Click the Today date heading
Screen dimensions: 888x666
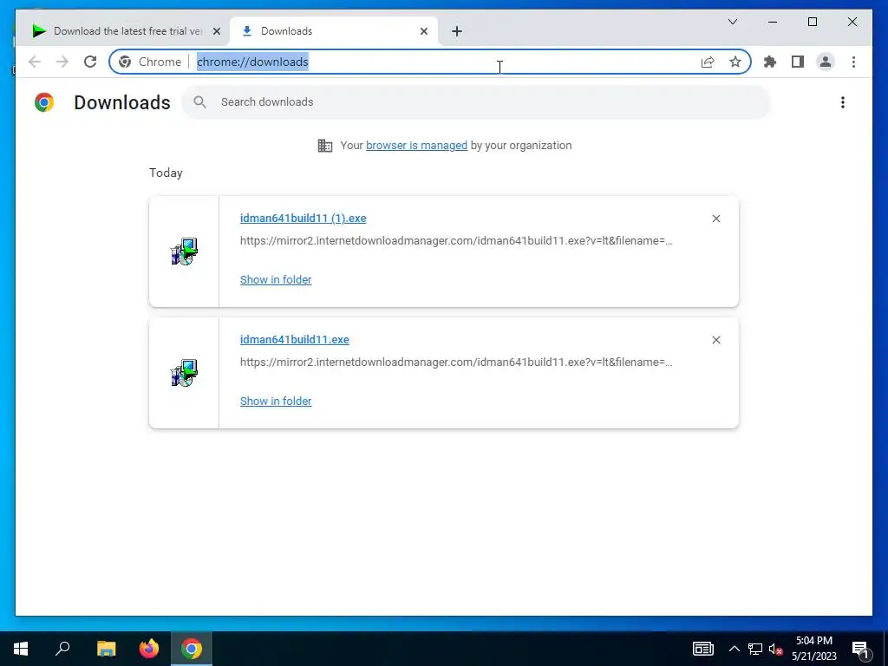(x=166, y=173)
